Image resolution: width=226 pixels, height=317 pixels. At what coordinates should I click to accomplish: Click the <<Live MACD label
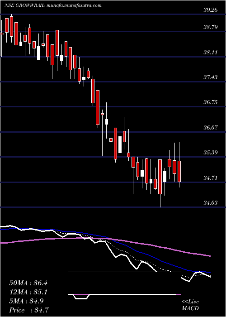click(x=190, y=305)
